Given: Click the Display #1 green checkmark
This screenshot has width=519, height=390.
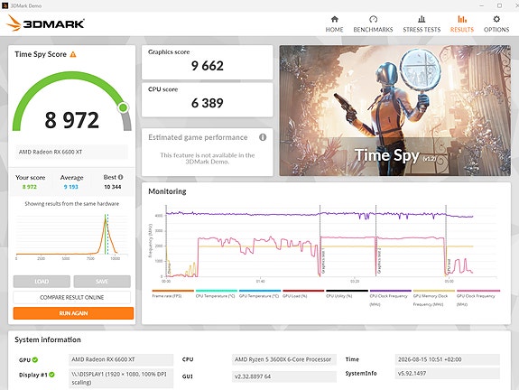Looking at the screenshot, I should coord(51,375).
